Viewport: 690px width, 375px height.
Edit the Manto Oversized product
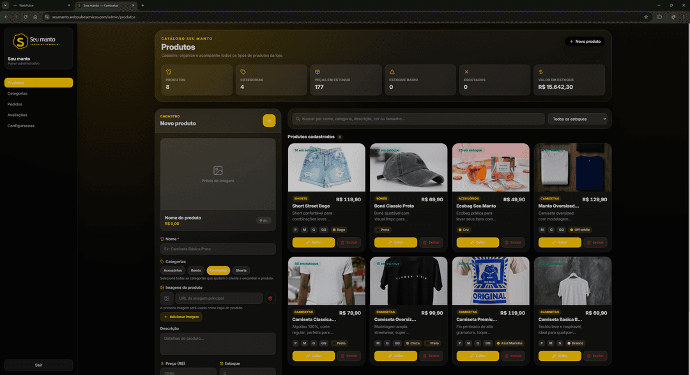tap(560, 243)
